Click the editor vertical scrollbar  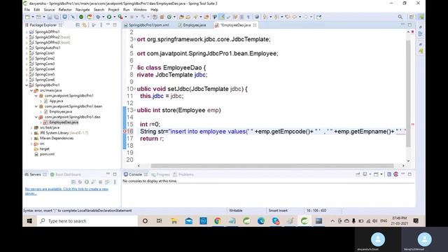click(x=408, y=94)
